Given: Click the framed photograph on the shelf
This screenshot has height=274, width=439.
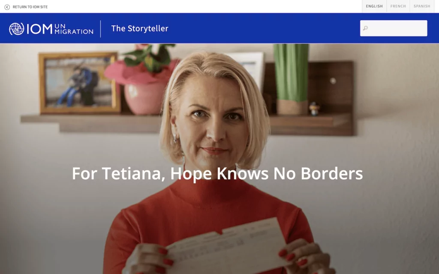Looking at the screenshot, I should point(79,83).
